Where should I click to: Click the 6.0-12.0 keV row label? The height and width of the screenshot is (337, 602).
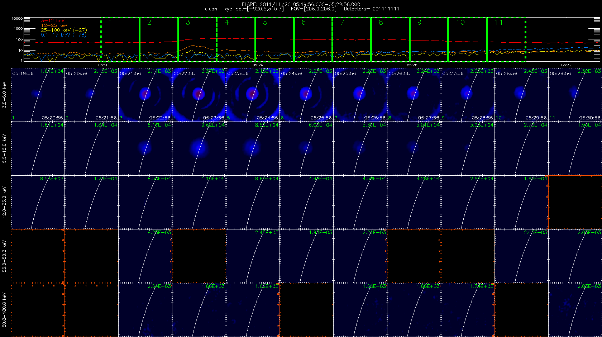pyautogui.click(x=4, y=148)
